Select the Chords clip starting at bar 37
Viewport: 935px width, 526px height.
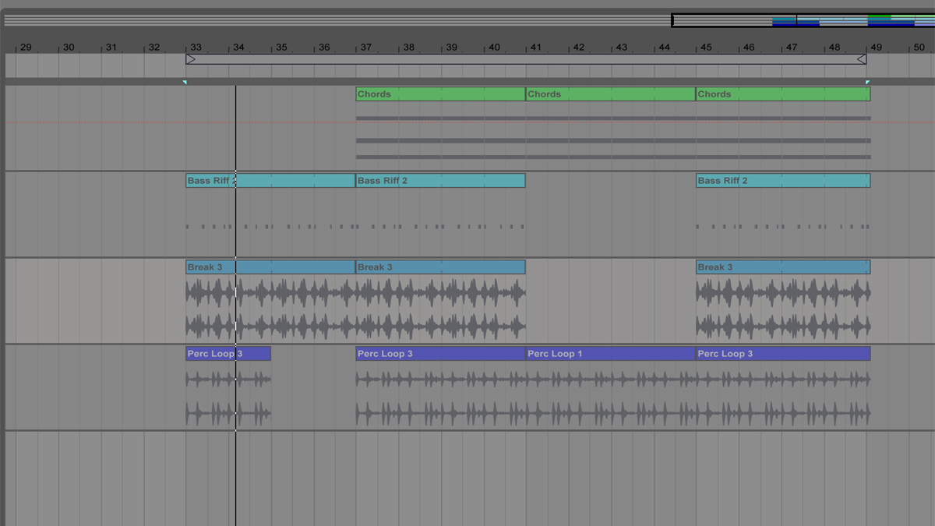(x=440, y=94)
